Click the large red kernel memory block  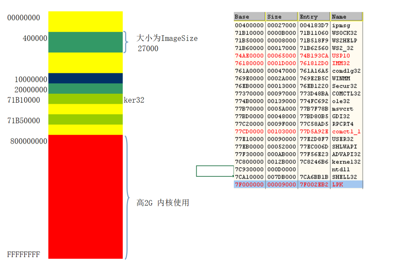click(85, 196)
